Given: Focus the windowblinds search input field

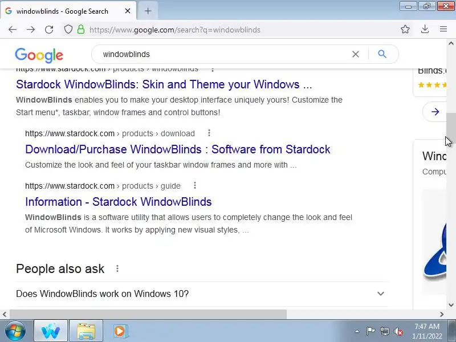Looking at the screenshot, I should [x=224, y=54].
